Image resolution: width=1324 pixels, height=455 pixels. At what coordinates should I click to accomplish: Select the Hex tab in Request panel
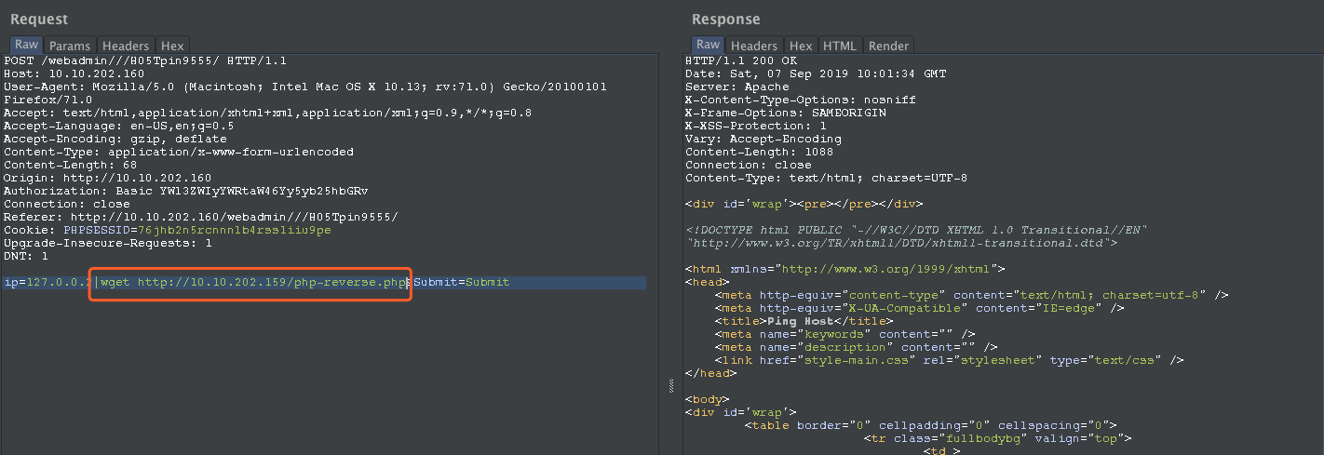(x=172, y=46)
